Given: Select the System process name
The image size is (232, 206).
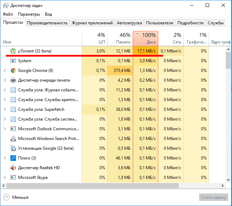Looking at the screenshot, I should tap(25, 61).
